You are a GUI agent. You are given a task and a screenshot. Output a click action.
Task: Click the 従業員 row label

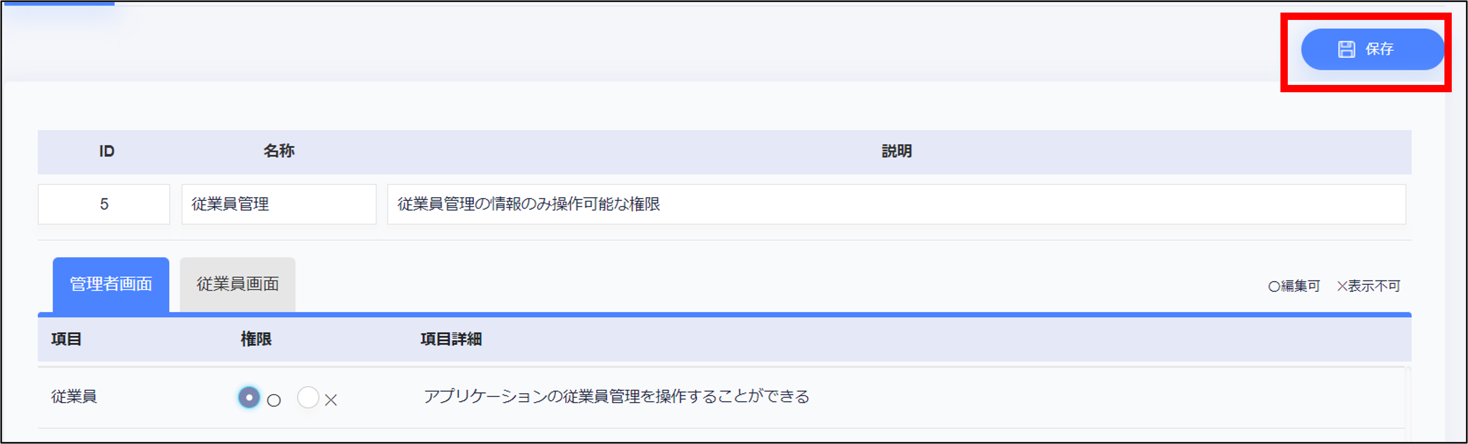(74, 396)
